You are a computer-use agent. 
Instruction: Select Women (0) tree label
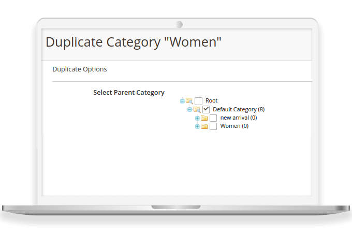pos(234,126)
